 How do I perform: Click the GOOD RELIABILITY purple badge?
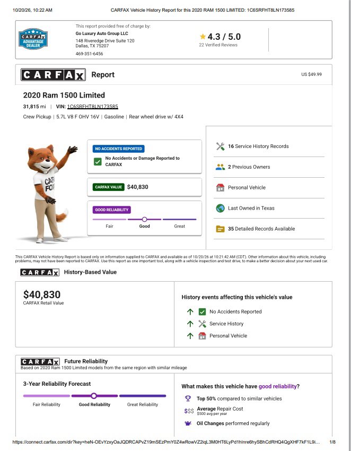[x=111, y=210]
